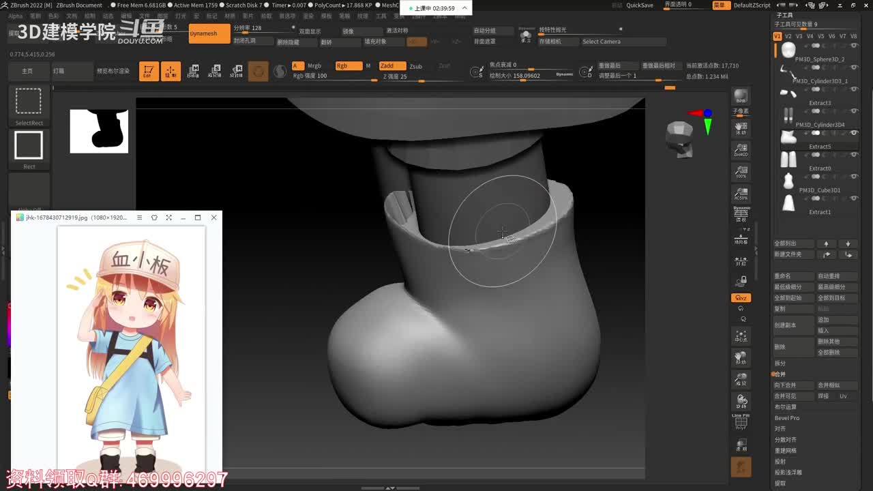
Task: Toggle the Rgb color mode
Action: pyautogui.click(x=348, y=66)
